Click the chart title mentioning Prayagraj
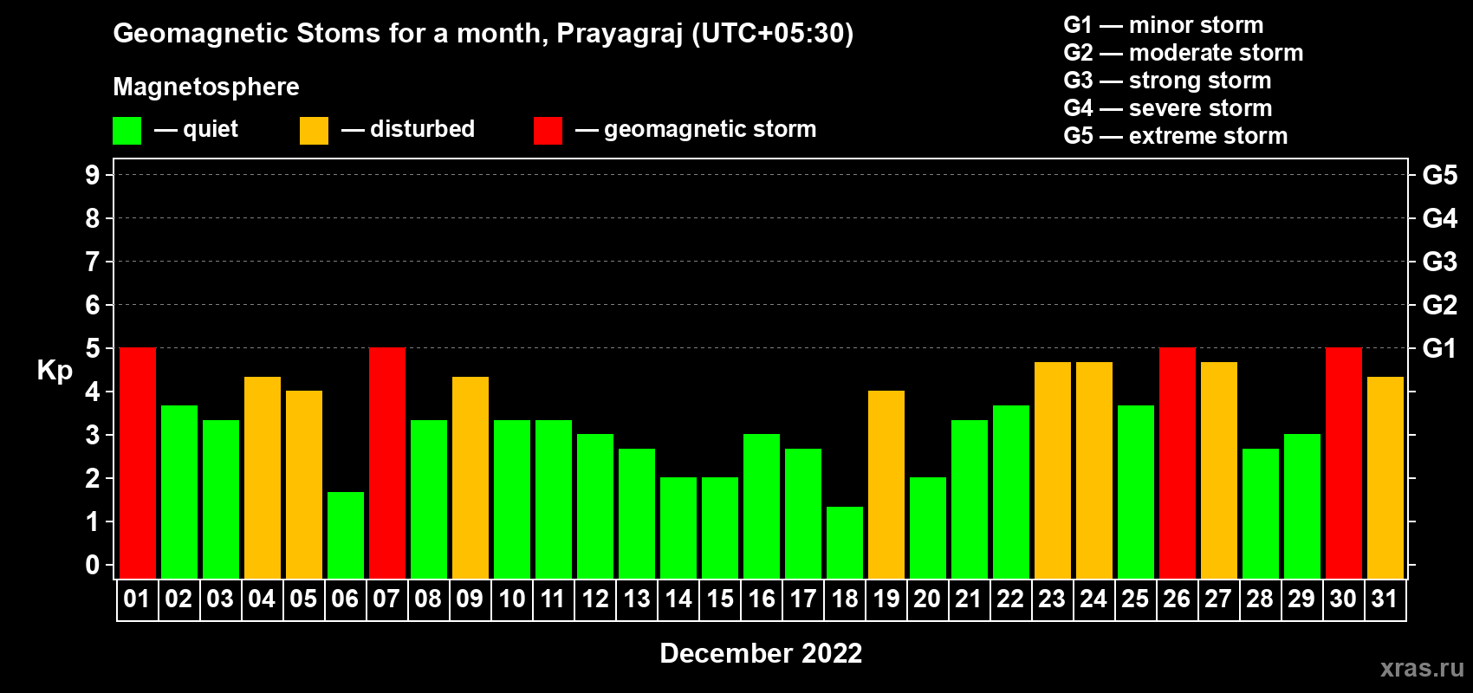This screenshot has width=1473, height=693. point(483,33)
